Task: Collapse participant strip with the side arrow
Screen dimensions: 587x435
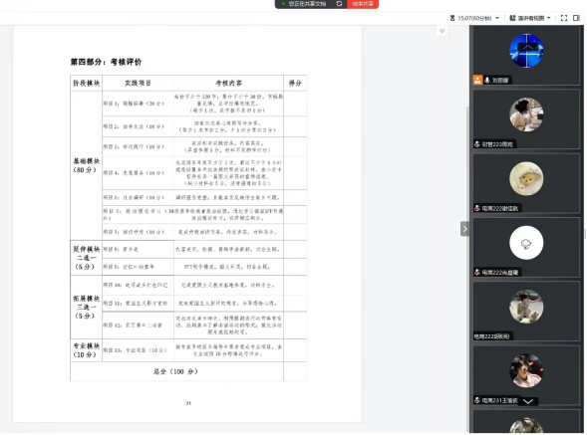Action: (464, 229)
